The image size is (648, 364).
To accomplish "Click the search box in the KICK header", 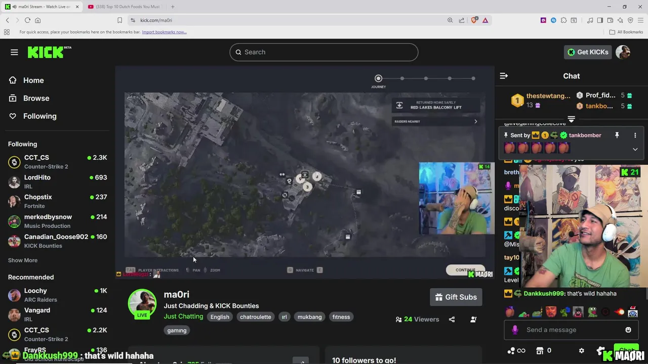I will 324,52.
